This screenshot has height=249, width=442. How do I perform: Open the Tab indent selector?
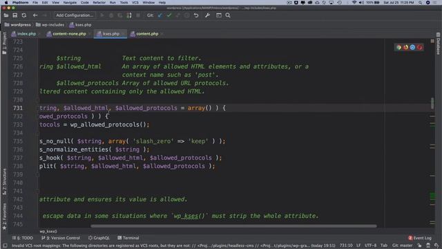coord(384,246)
